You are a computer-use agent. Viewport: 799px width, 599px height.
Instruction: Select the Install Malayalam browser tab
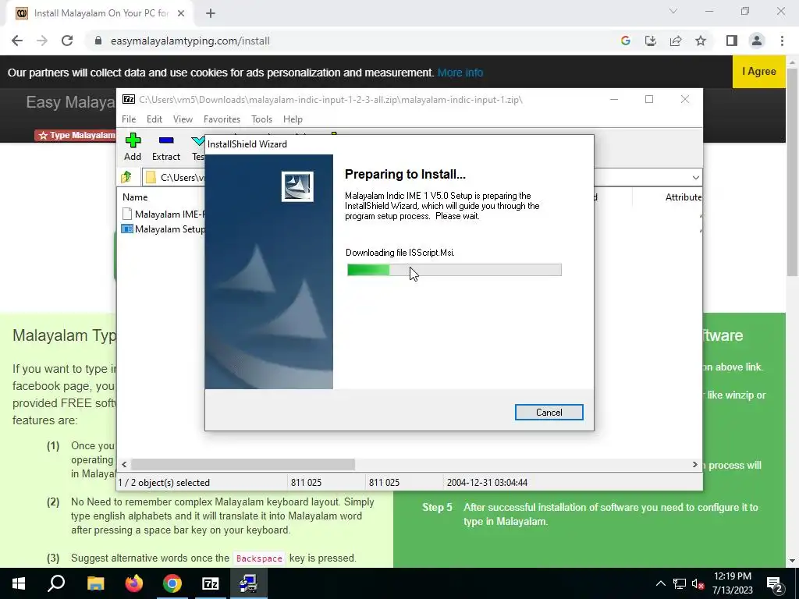point(101,13)
